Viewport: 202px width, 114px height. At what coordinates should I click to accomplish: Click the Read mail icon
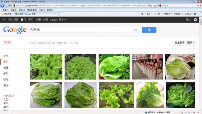[155, 14]
